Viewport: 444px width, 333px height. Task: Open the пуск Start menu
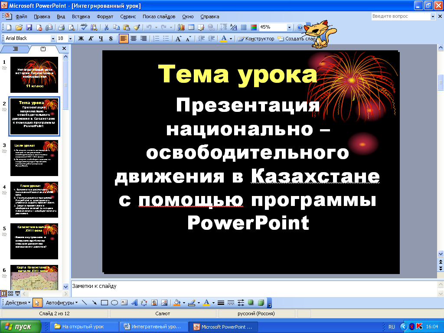coord(20,326)
